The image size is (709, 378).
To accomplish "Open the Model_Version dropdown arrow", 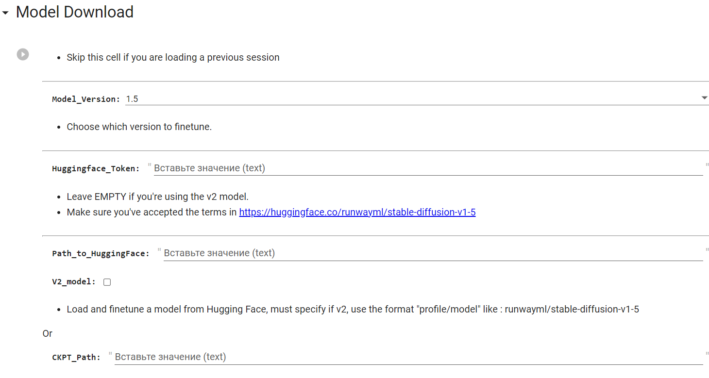I will tap(704, 98).
